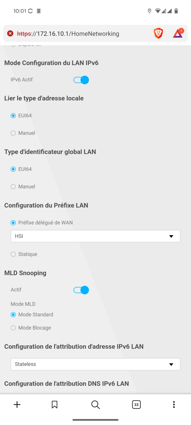Select EUI64 under Lier le type d'adresse locale
Viewport: 191px width, 425px height.
pos(13,115)
